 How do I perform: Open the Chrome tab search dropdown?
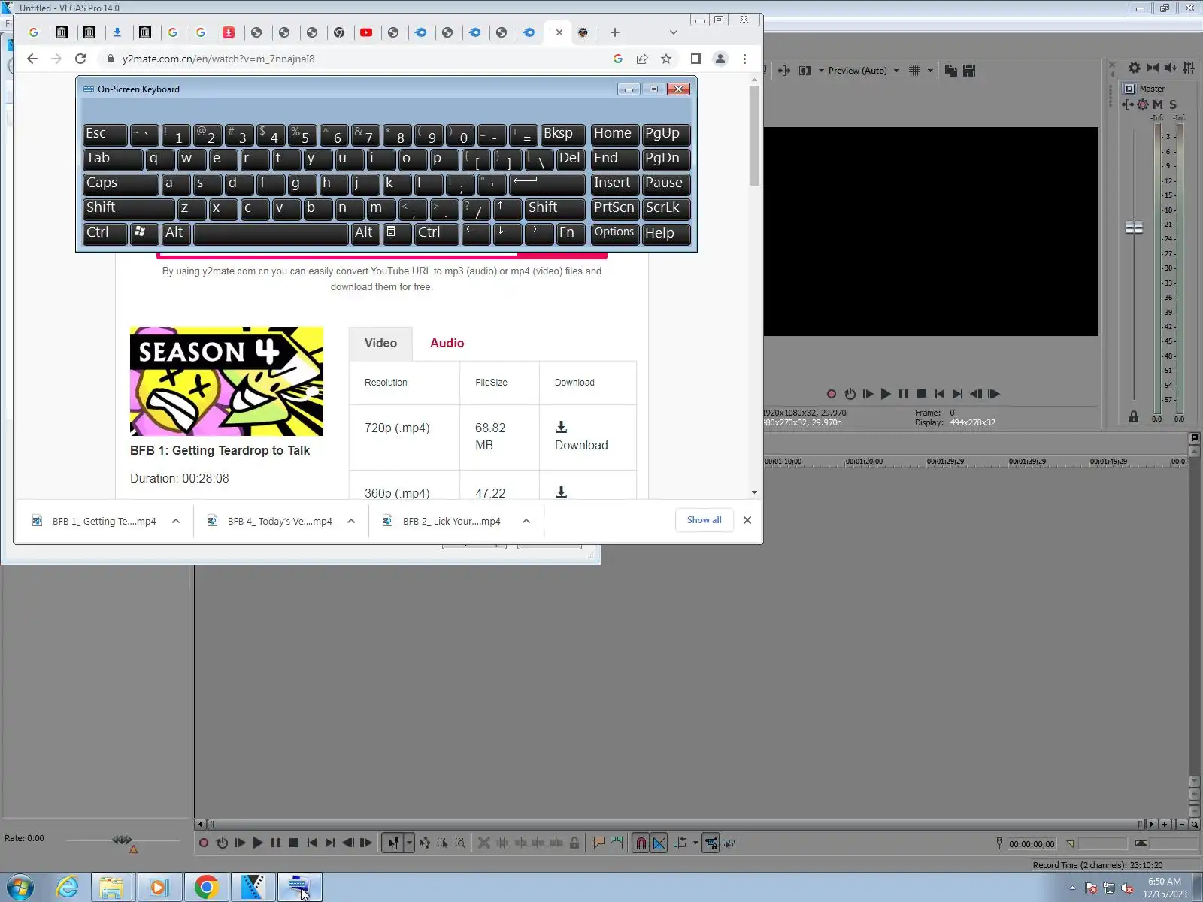pyautogui.click(x=674, y=32)
